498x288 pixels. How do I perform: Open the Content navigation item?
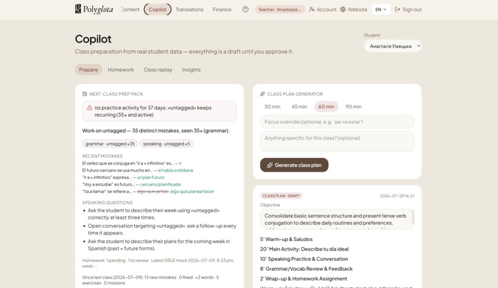(x=130, y=9)
